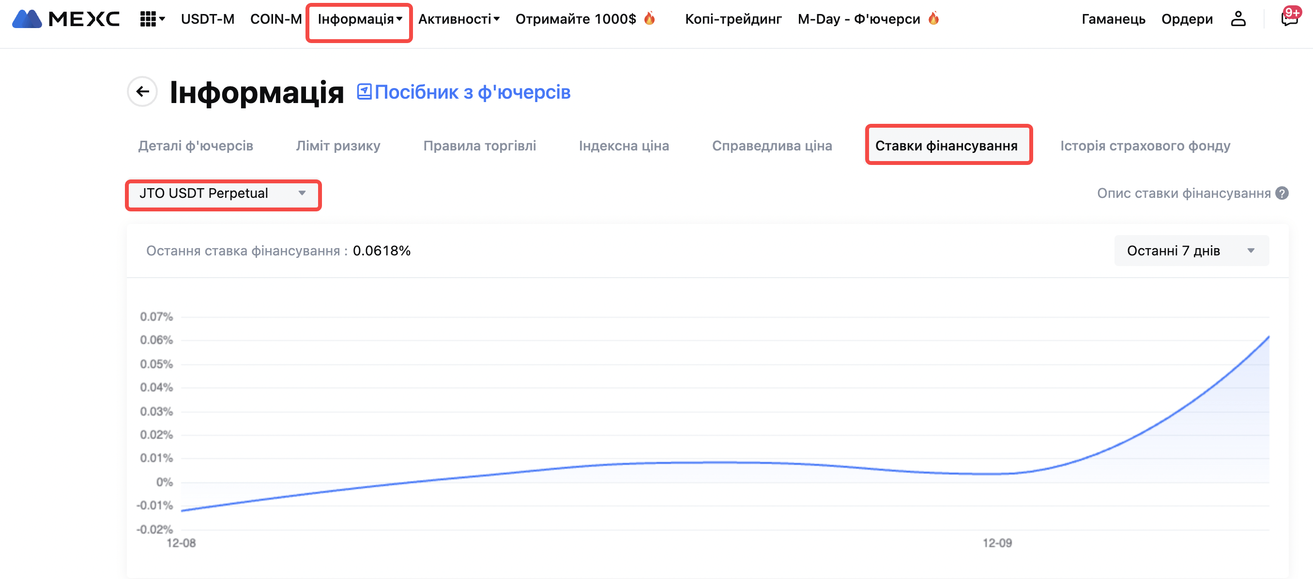Open the apps grid menu icon
The height and width of the screenshot is (579, 1313).
(x=148, y=19)
